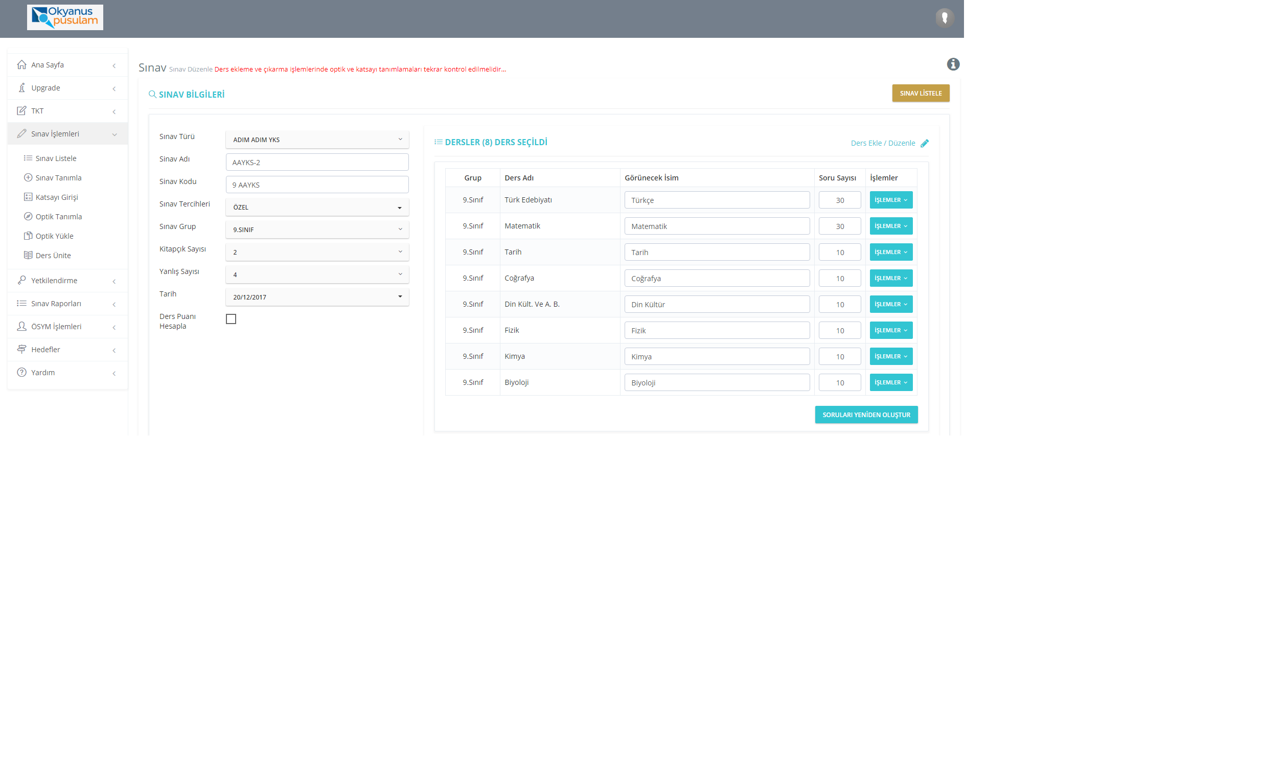Open the Tarih date dropdown

[317, 297]
